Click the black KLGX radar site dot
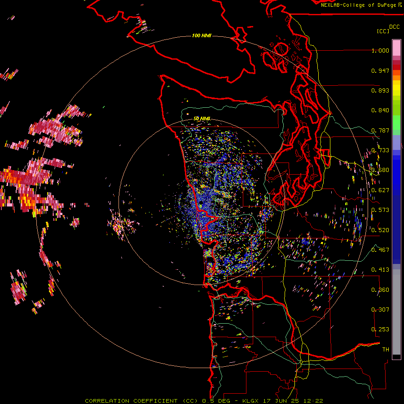 click(x=201, y=203)
